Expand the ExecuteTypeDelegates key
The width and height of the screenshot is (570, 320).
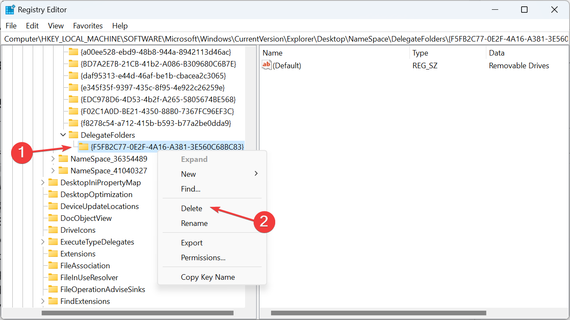(43, 242)
